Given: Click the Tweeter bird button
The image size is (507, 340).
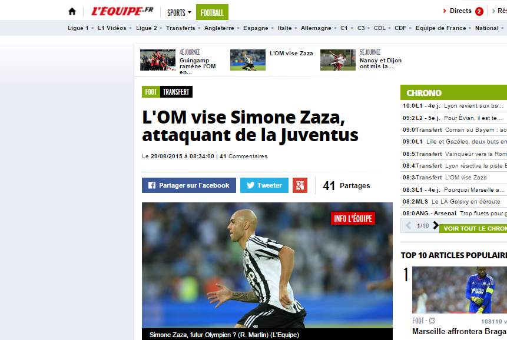Looking at the screenshot, I should (x=264, y=185).
